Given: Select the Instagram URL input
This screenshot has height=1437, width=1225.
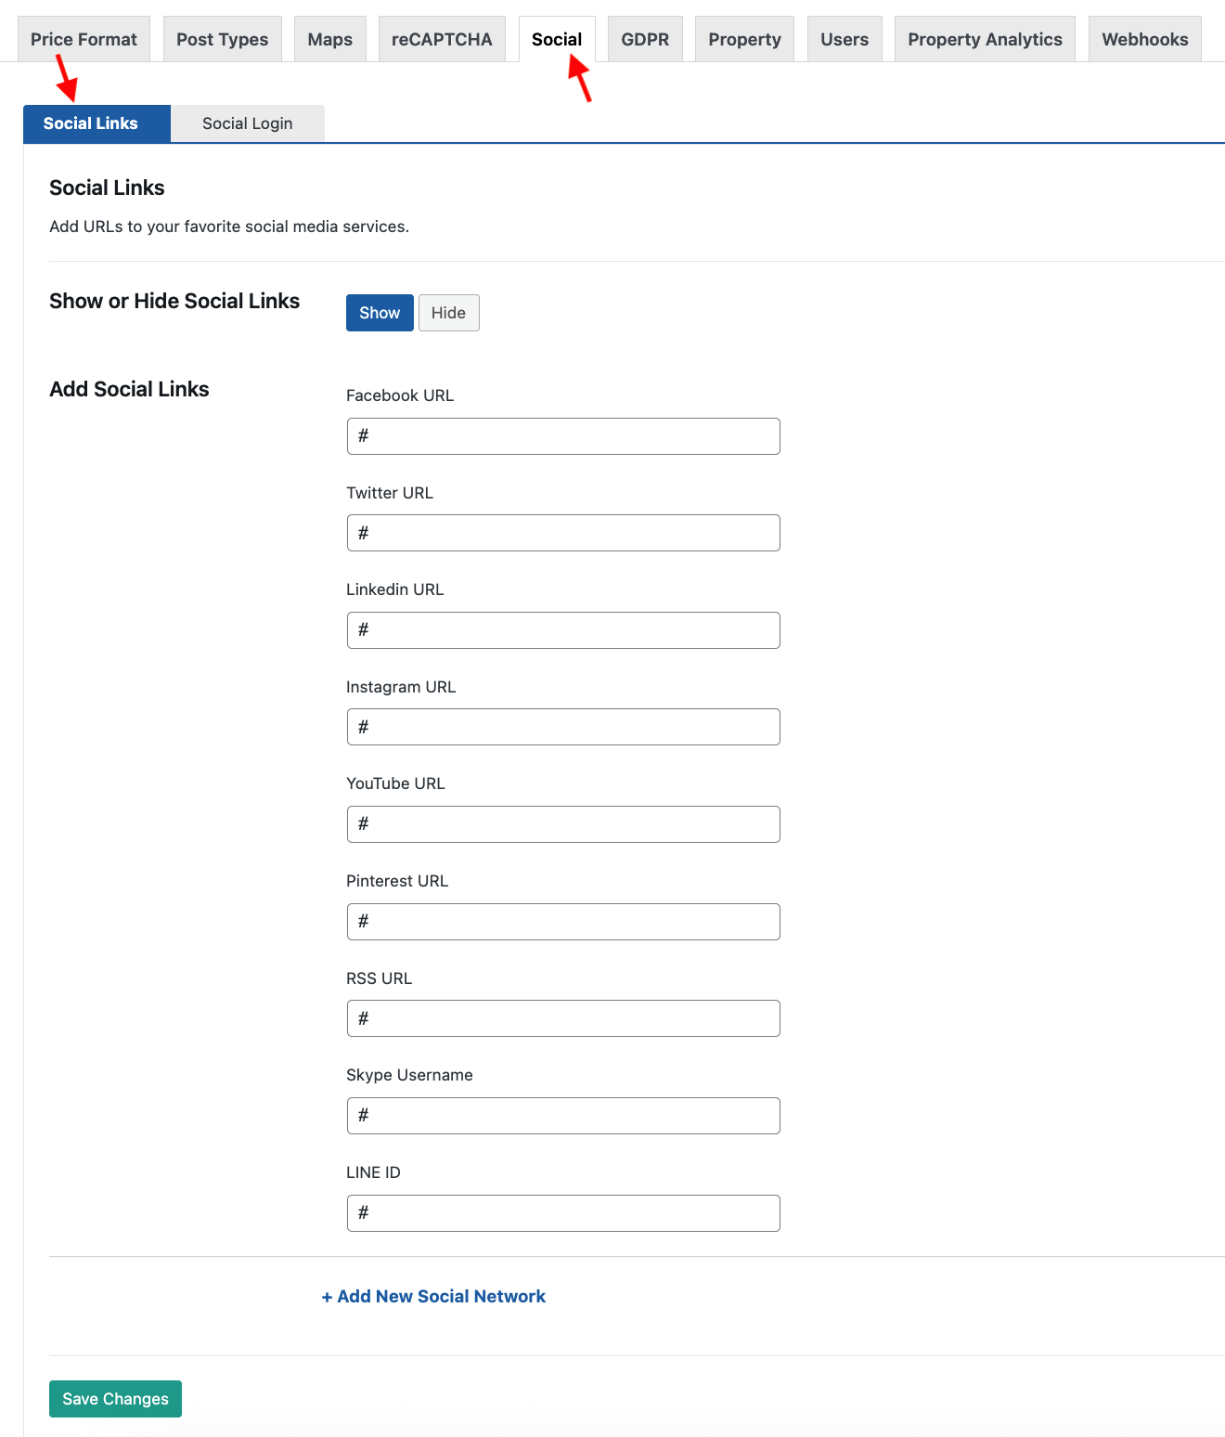Looking at the screenshot, I should 563,727.
